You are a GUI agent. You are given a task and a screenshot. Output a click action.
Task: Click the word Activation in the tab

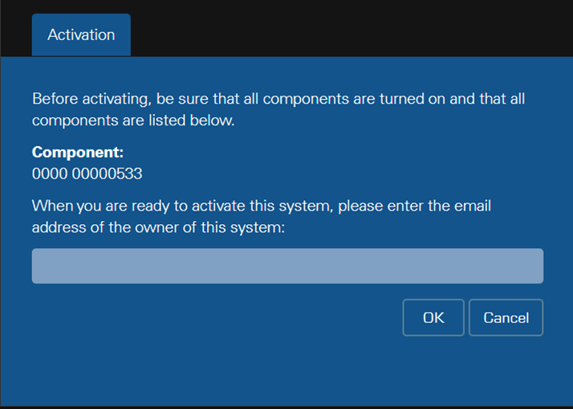coord(81,35)
